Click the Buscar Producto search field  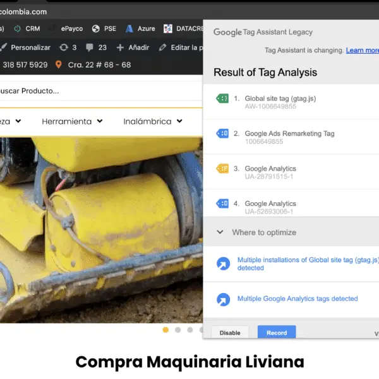(x=95, y=90)
